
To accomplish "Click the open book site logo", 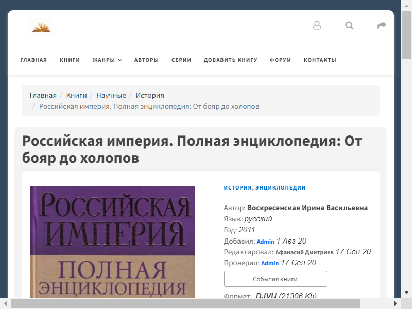I will tap(41, 26).
